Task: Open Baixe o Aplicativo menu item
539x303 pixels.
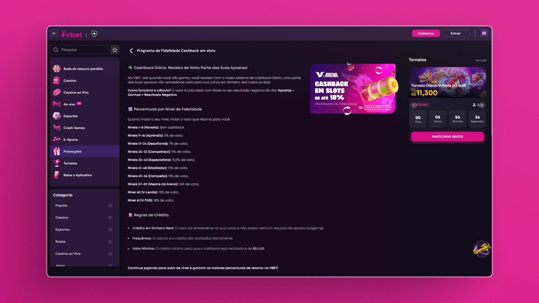Action: click(84, 175)
